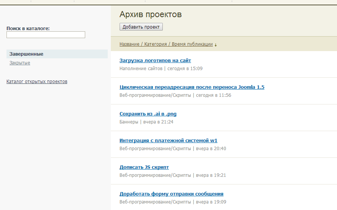
Task: Sort by Время публикации
Action: [192, 44]
